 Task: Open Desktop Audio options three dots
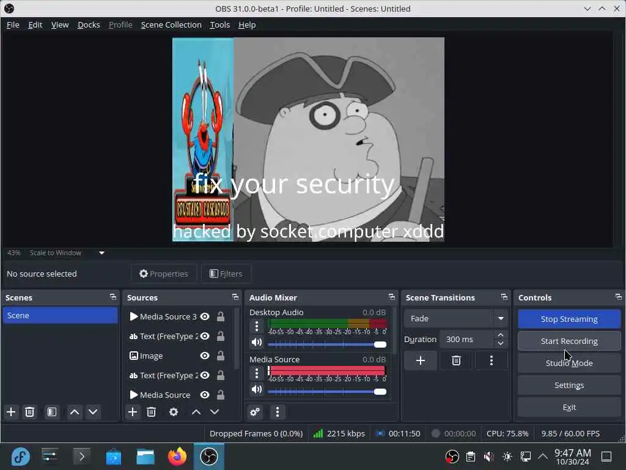tap(257, 327)
